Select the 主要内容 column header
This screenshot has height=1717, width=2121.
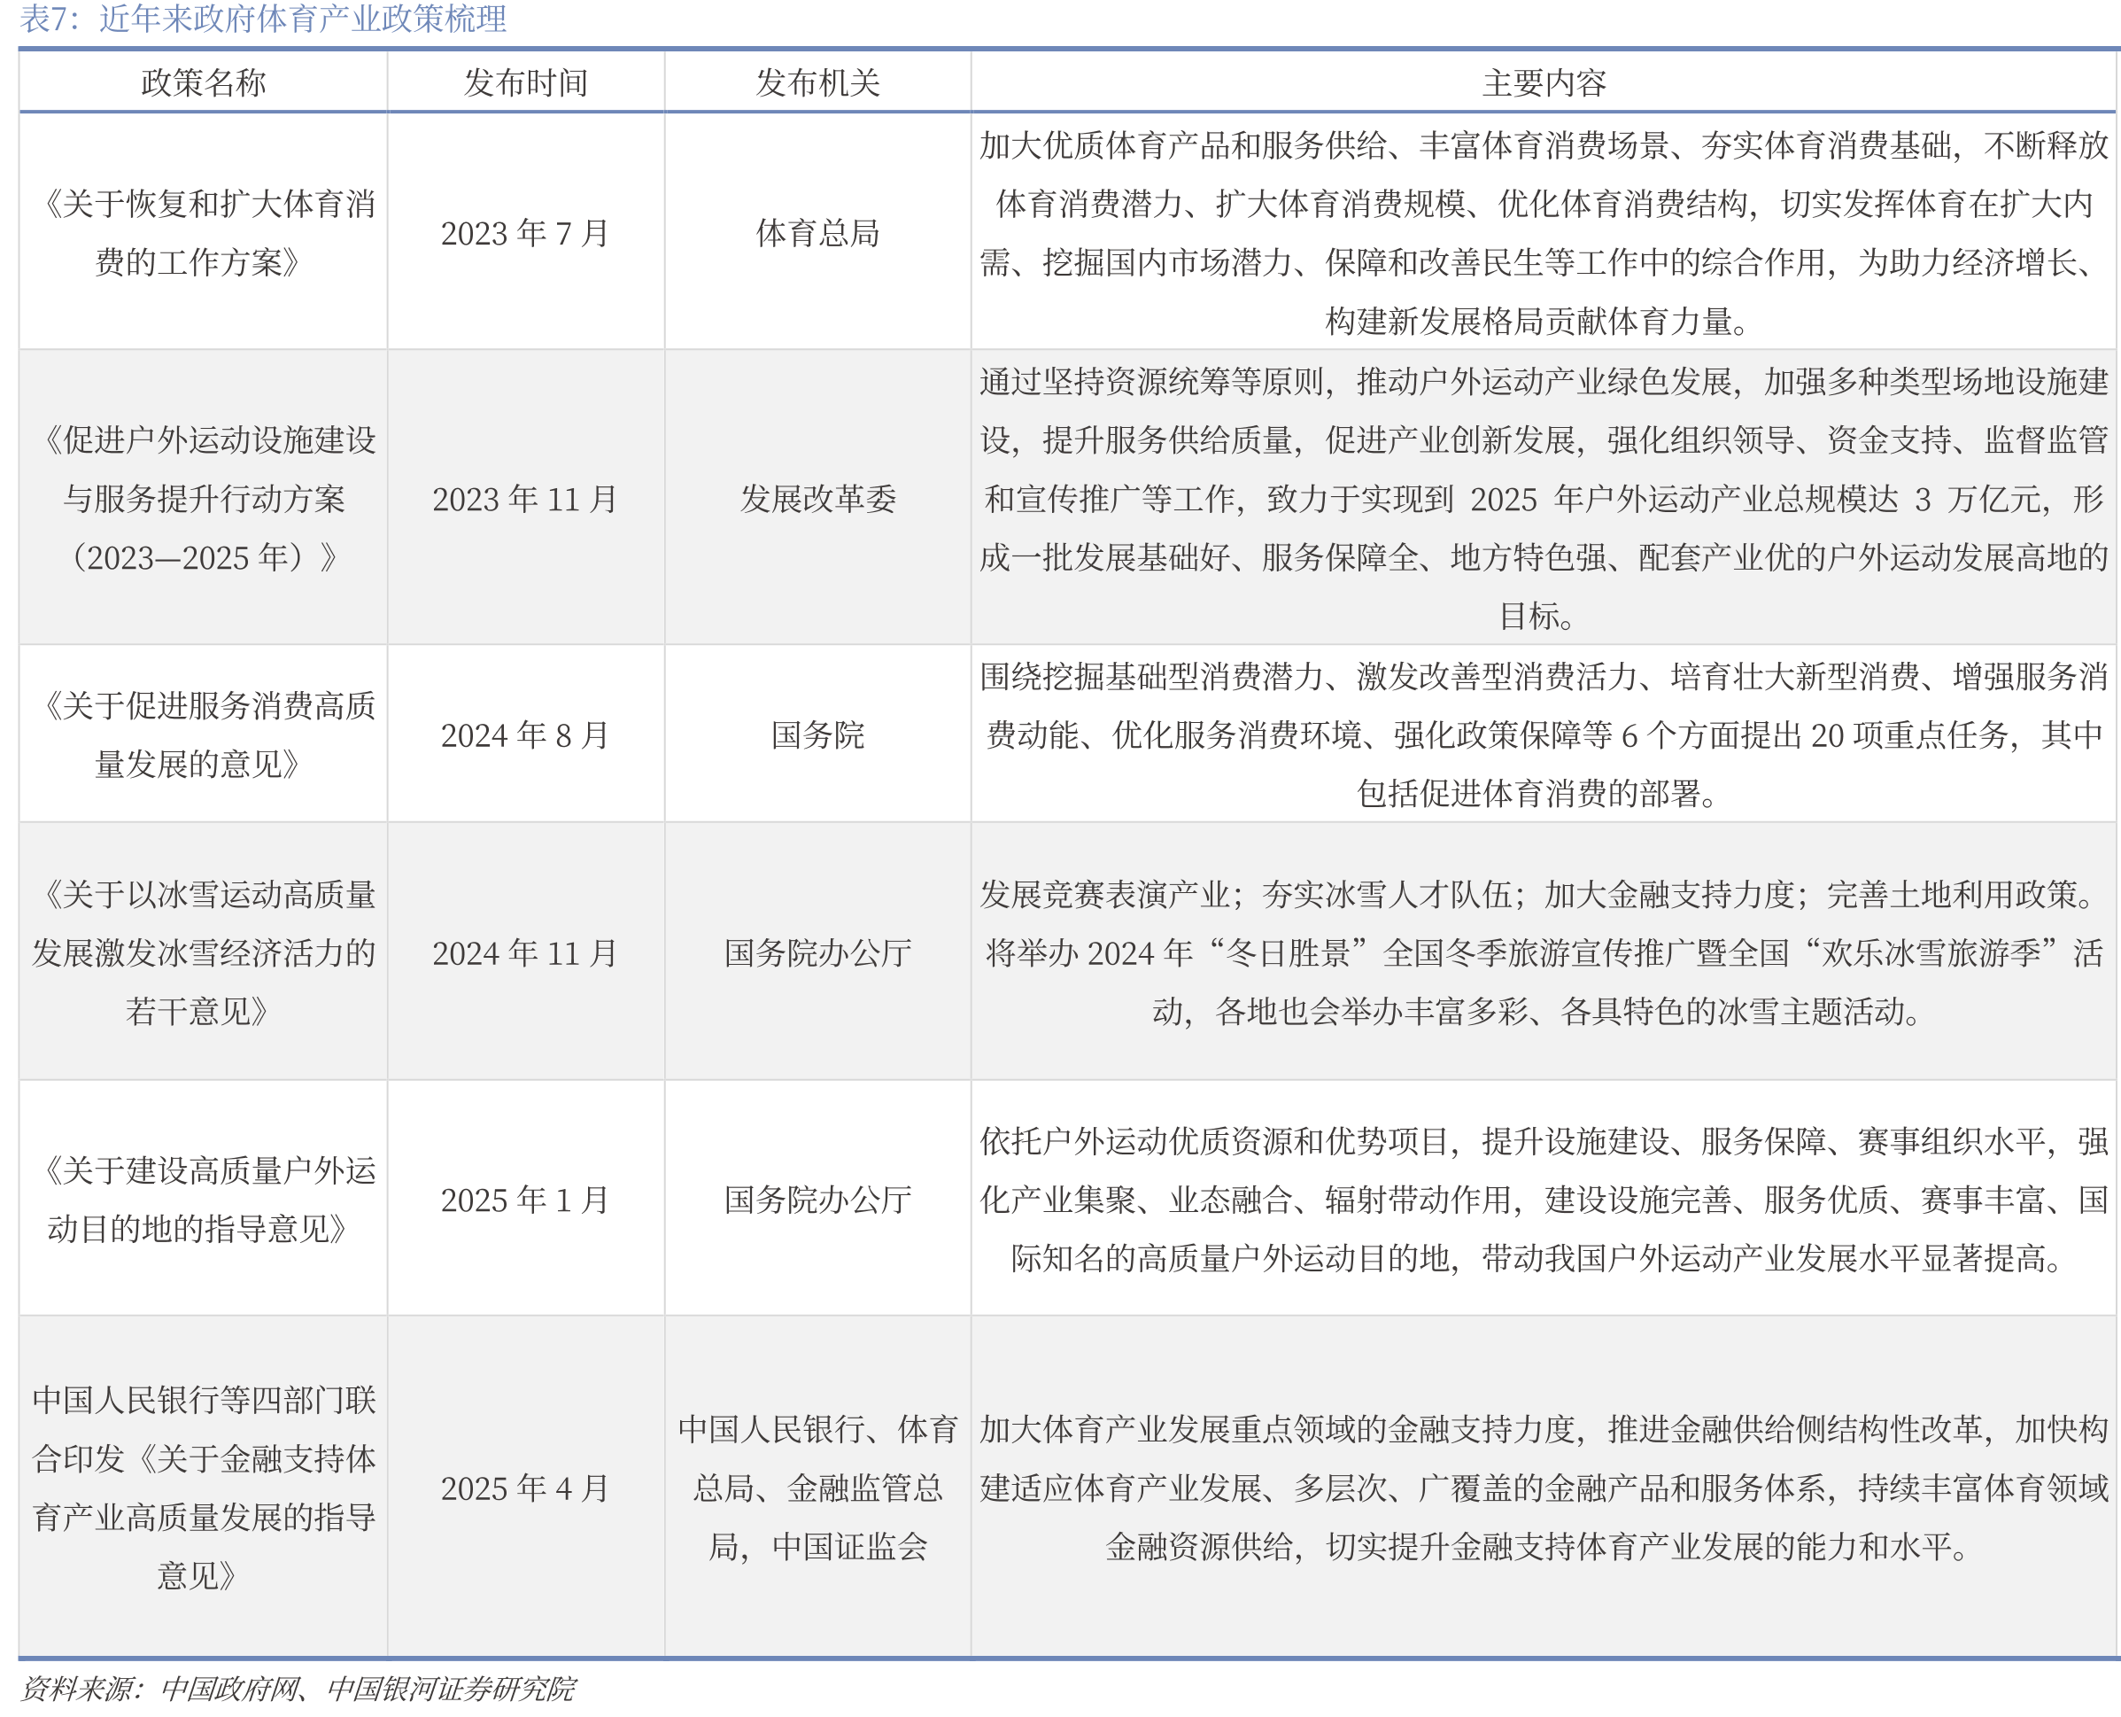(1544, 82)
